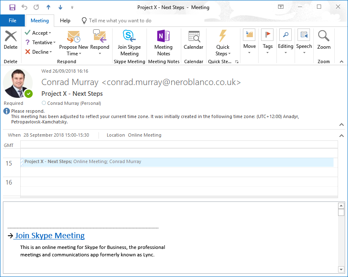Click the Propose New Time icon

point(74,37)
